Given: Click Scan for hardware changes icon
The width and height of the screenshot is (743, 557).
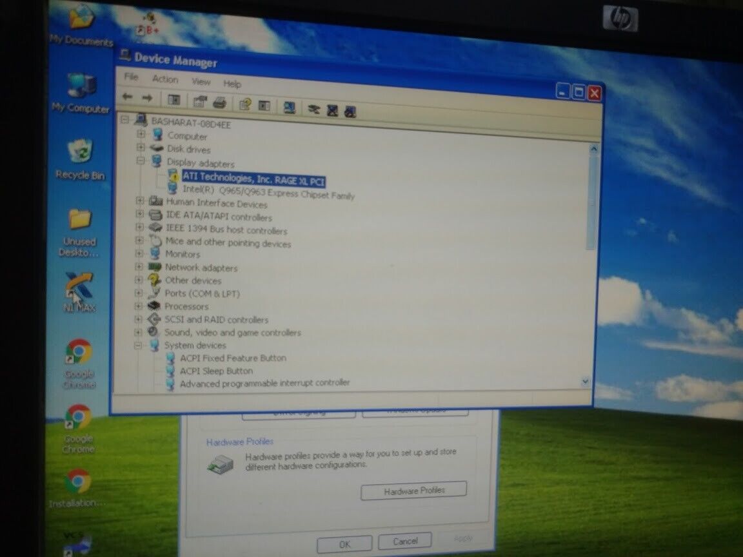Looking at the screenshot, I should (289, 108).
